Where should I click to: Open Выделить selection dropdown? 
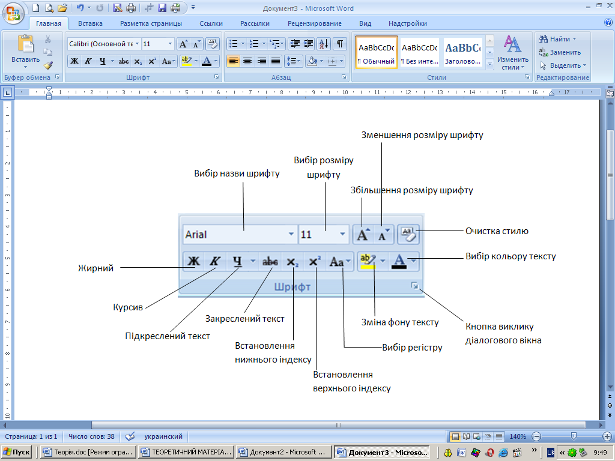click(563, 65)
